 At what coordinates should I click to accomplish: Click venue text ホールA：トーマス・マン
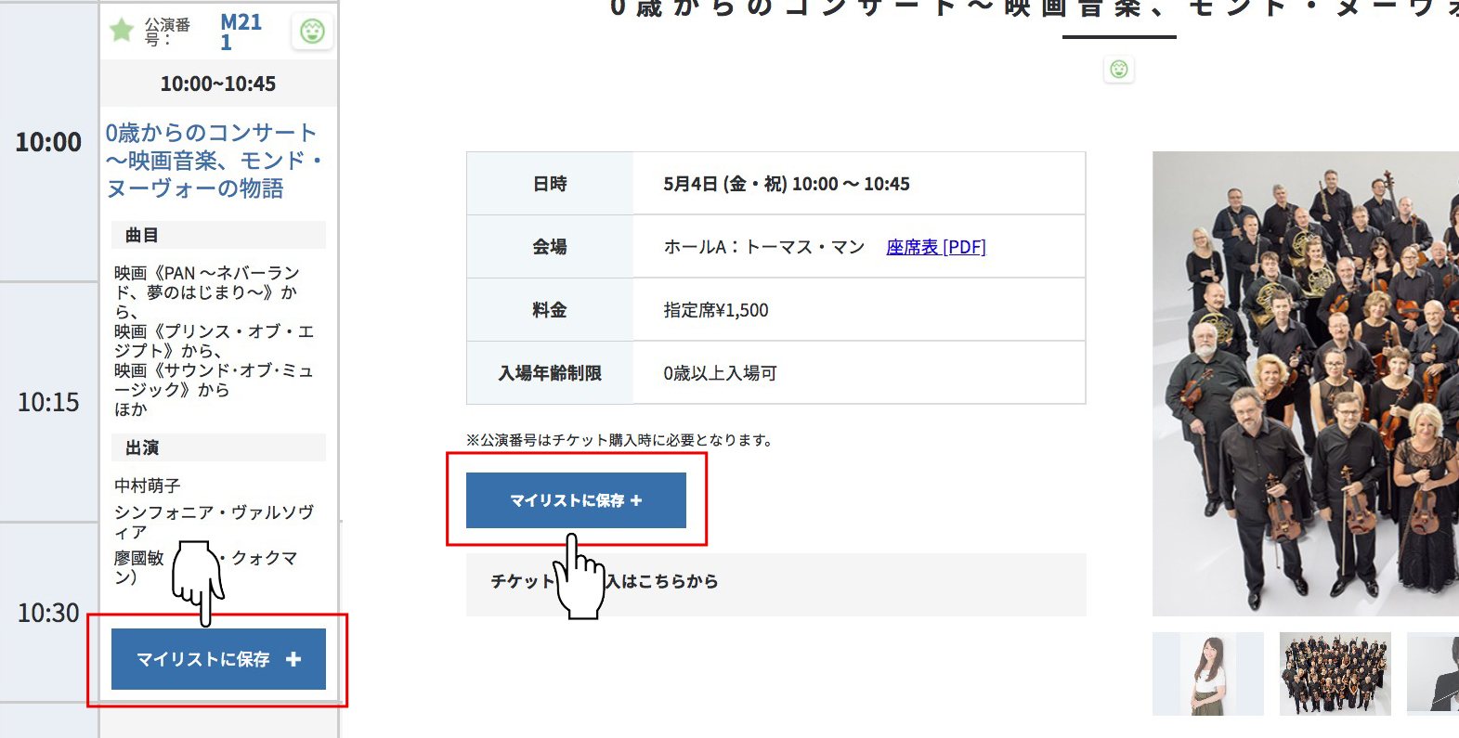point(764,247)
